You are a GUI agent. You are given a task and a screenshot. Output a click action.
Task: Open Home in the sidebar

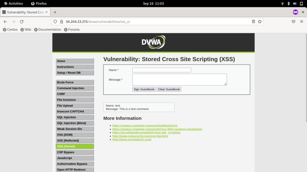tap(75, 61)
